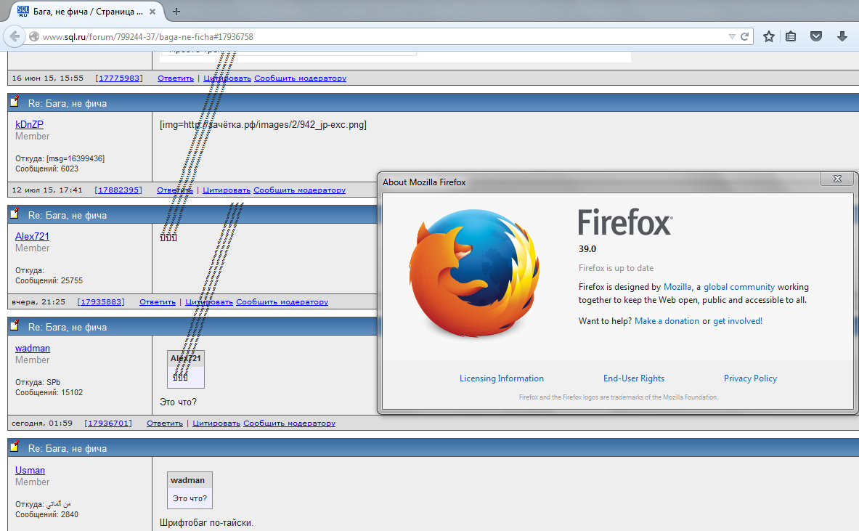Click the browser Back arrow button

pos(15,36)
